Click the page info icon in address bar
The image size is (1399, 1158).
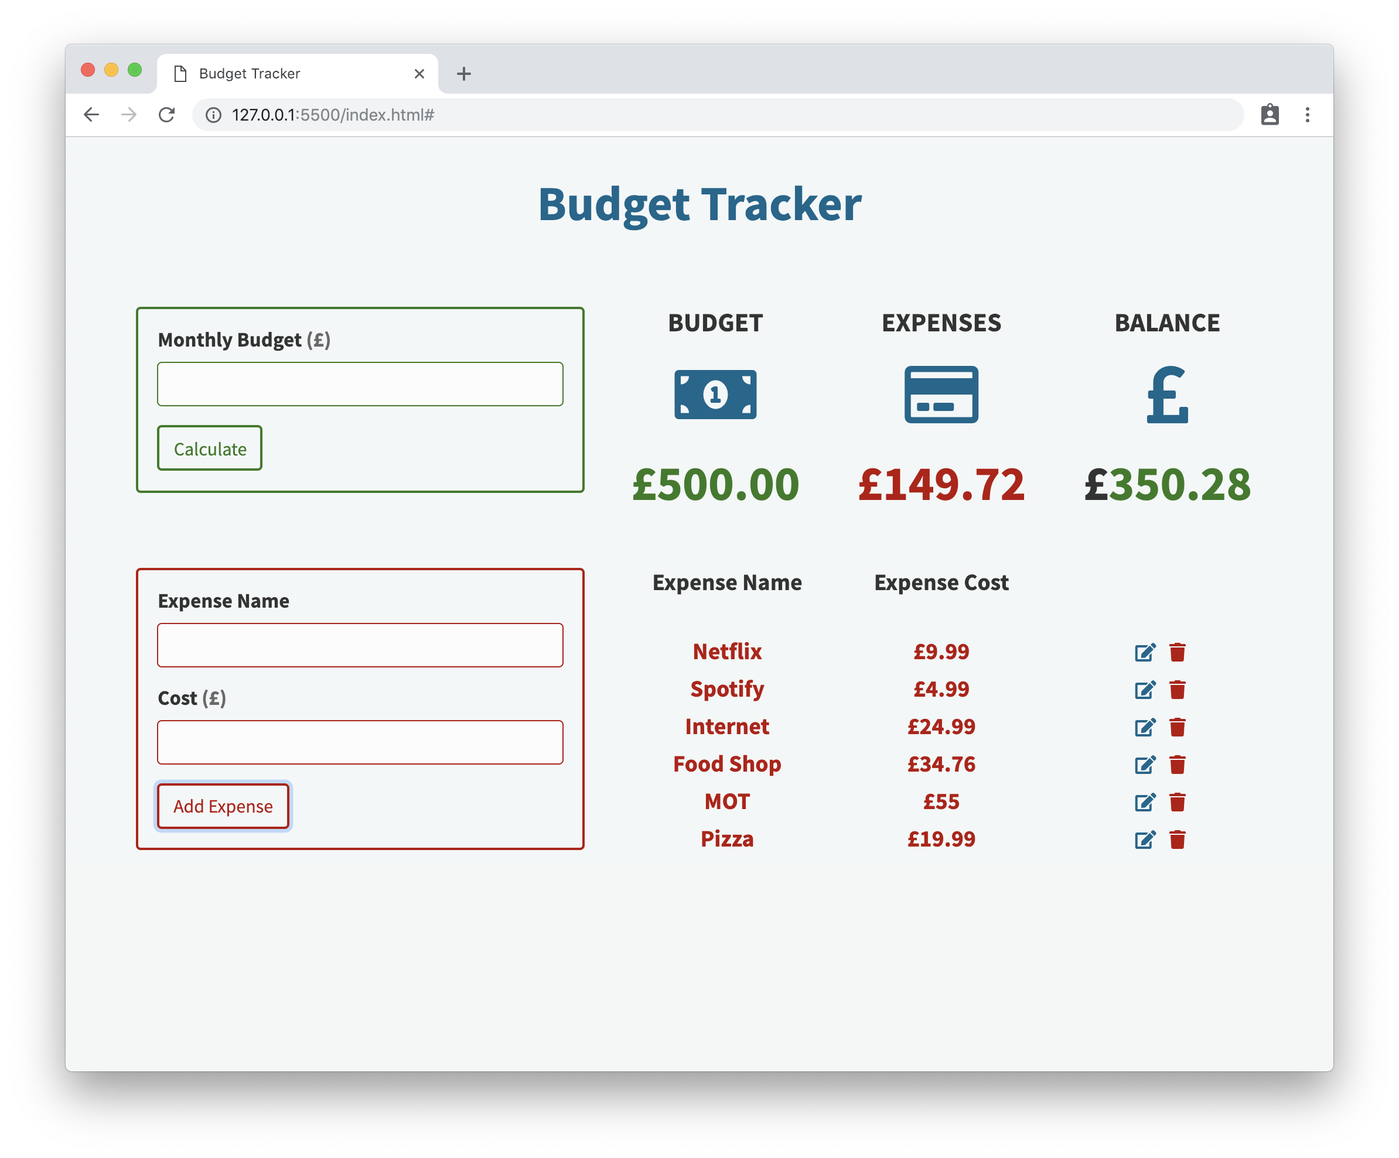(213, 115)
